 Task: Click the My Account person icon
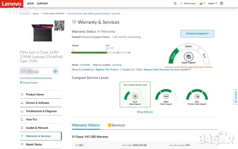(x=181, y=3)
